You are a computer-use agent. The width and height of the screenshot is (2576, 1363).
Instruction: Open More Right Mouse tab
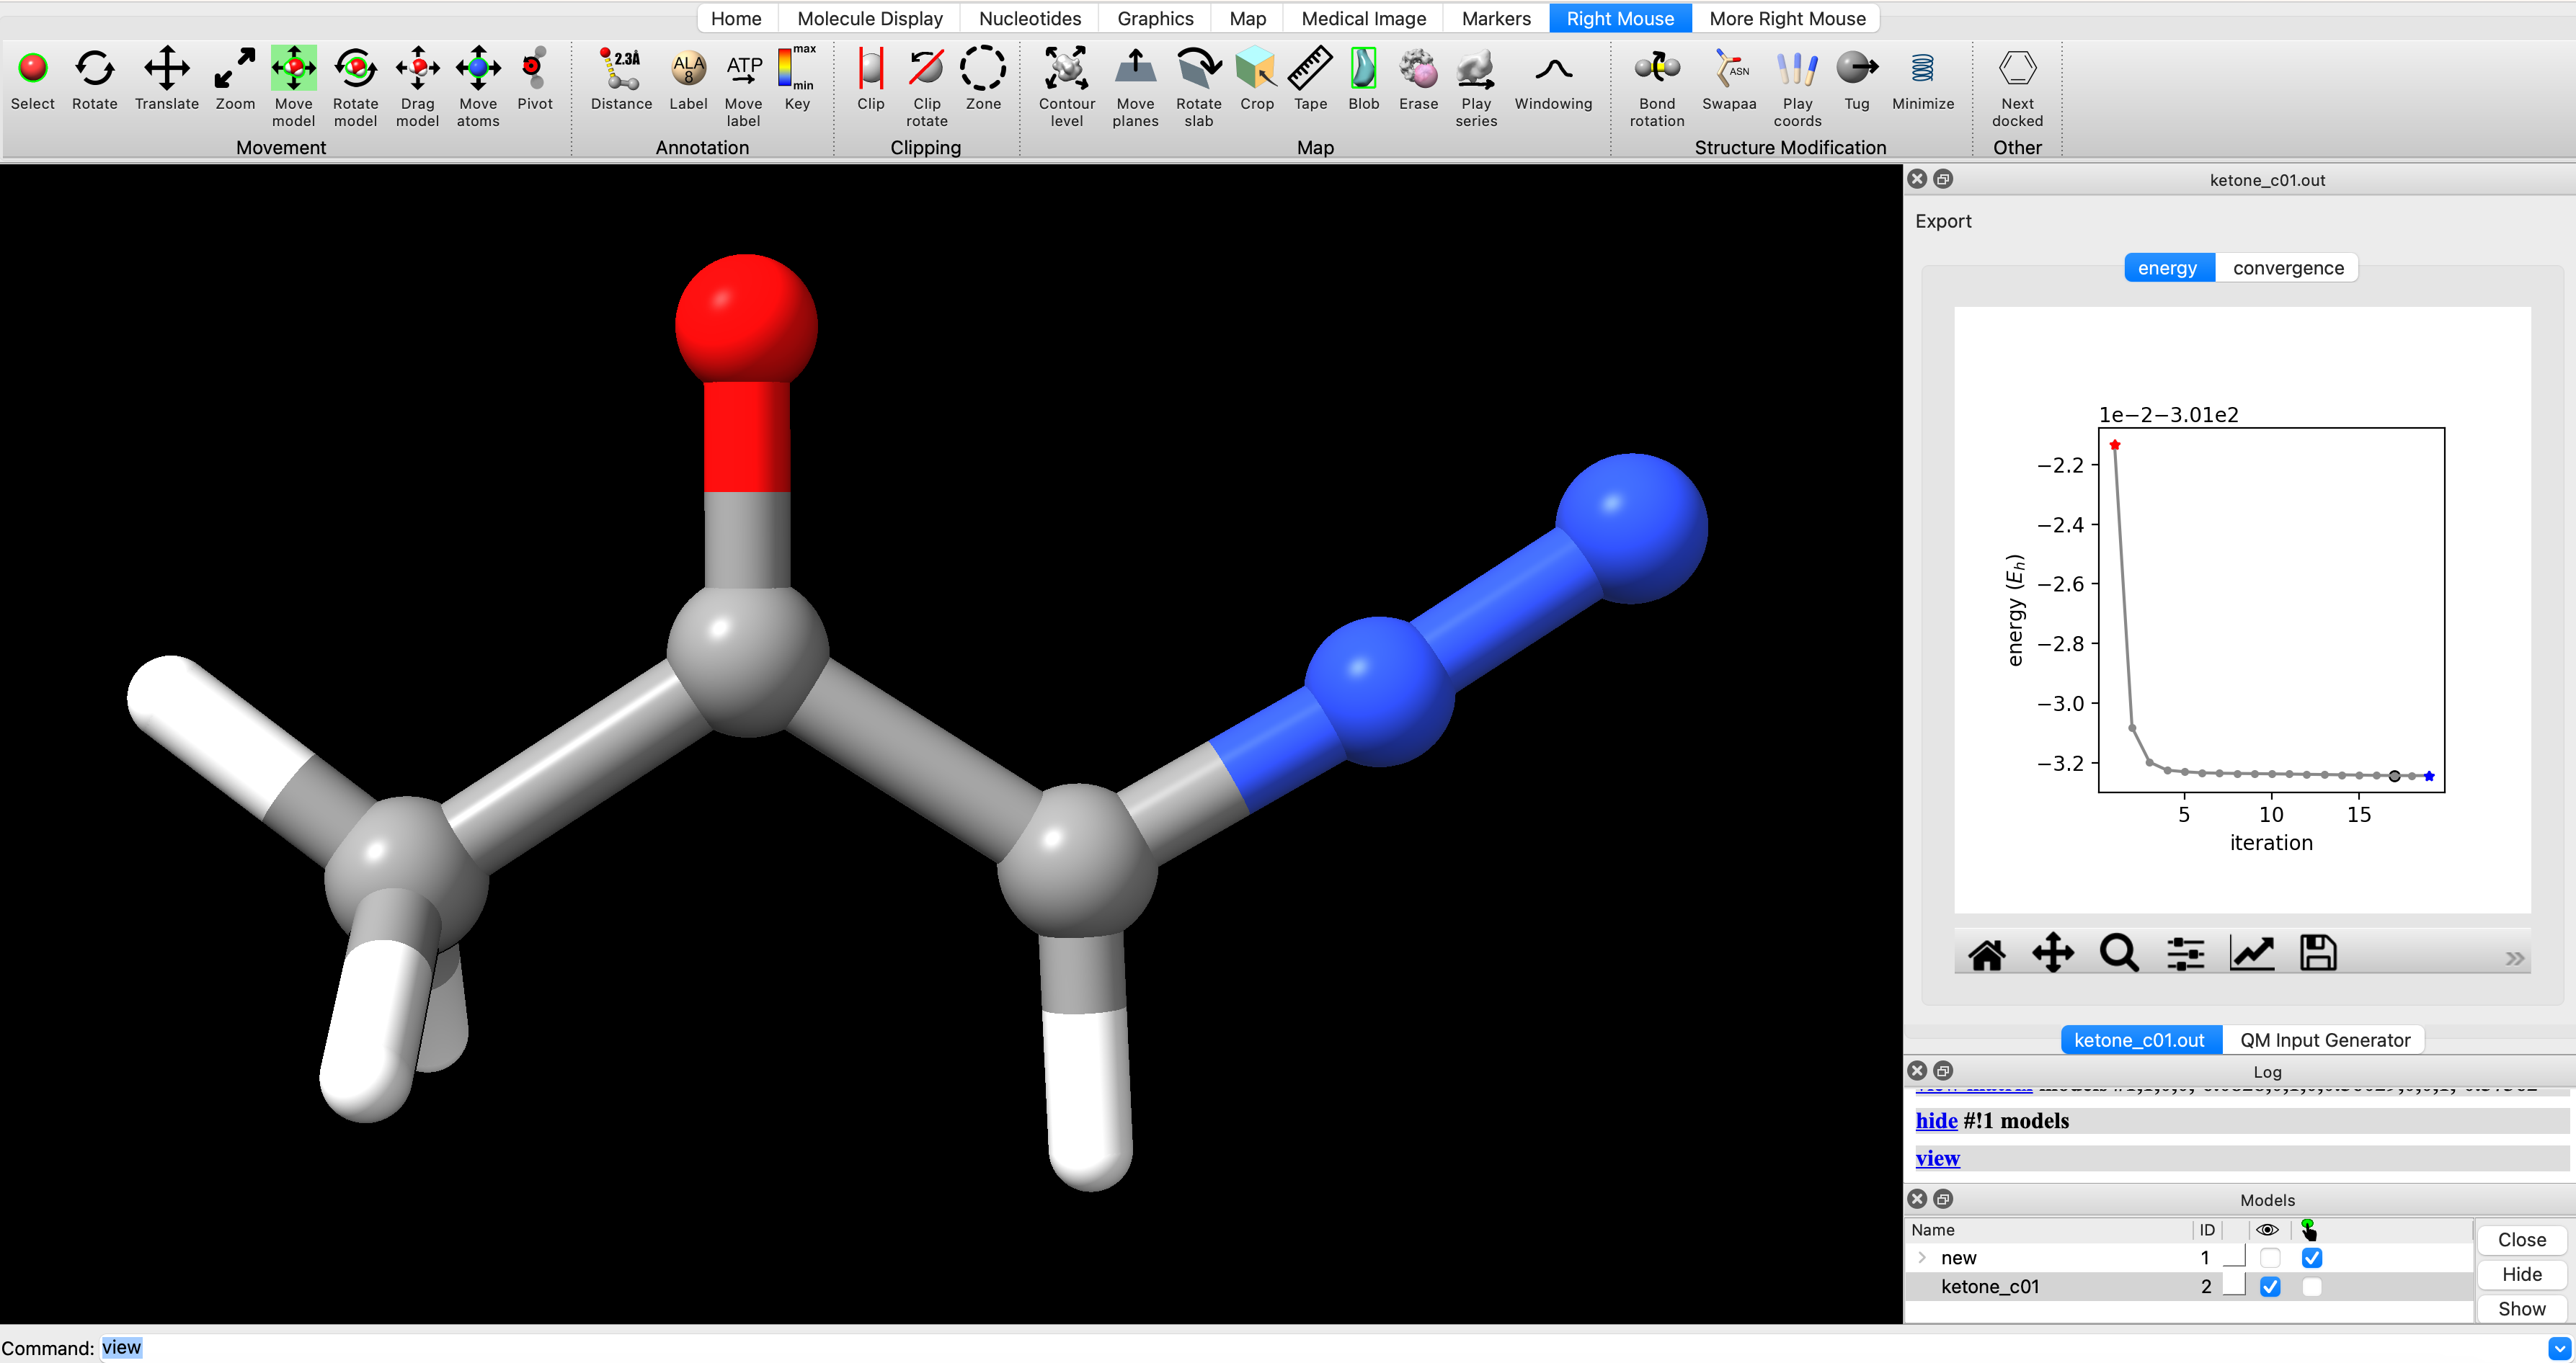(1787, 18)
